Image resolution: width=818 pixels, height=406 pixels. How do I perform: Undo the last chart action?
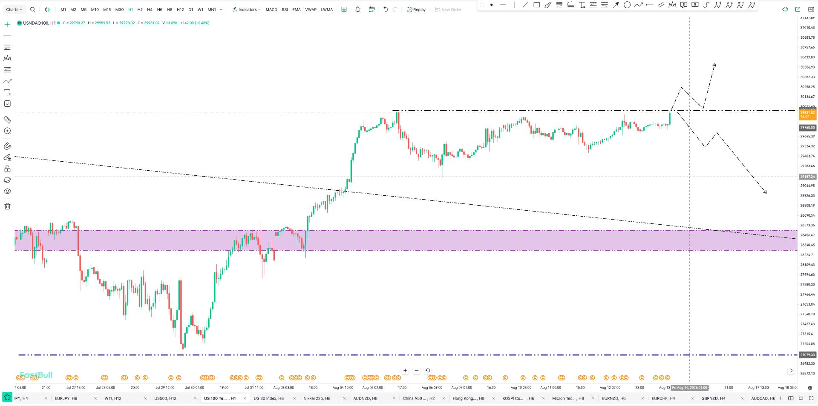(385, 9)
